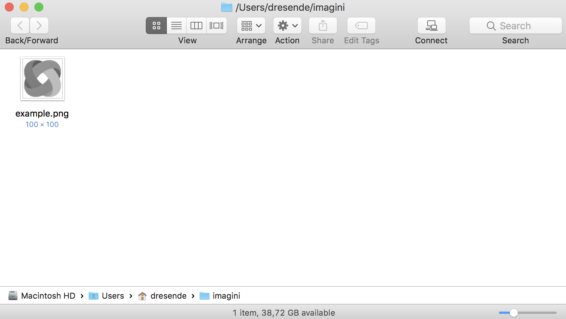Open the Action gear menu
This screenshot has height=319, width=566.
point(287,26)
